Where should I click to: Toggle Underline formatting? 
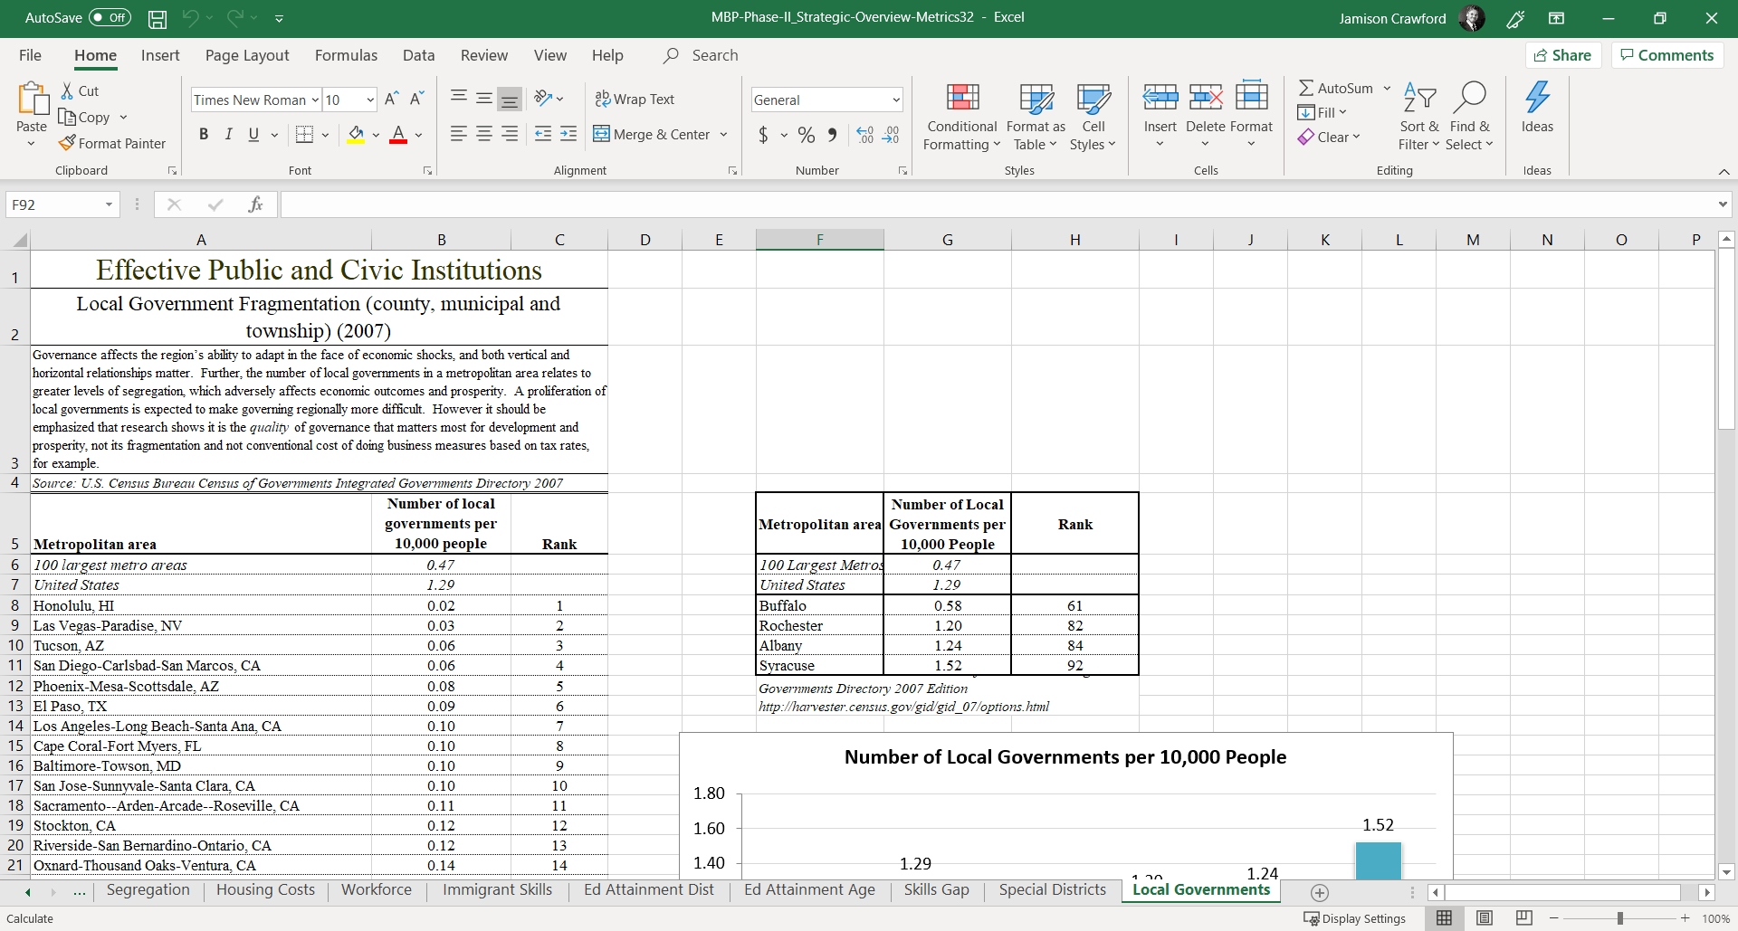click(x=253, y=135)
